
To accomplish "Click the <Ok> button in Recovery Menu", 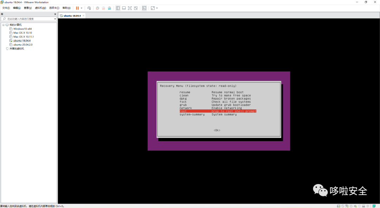I will [x=217, y=131].
